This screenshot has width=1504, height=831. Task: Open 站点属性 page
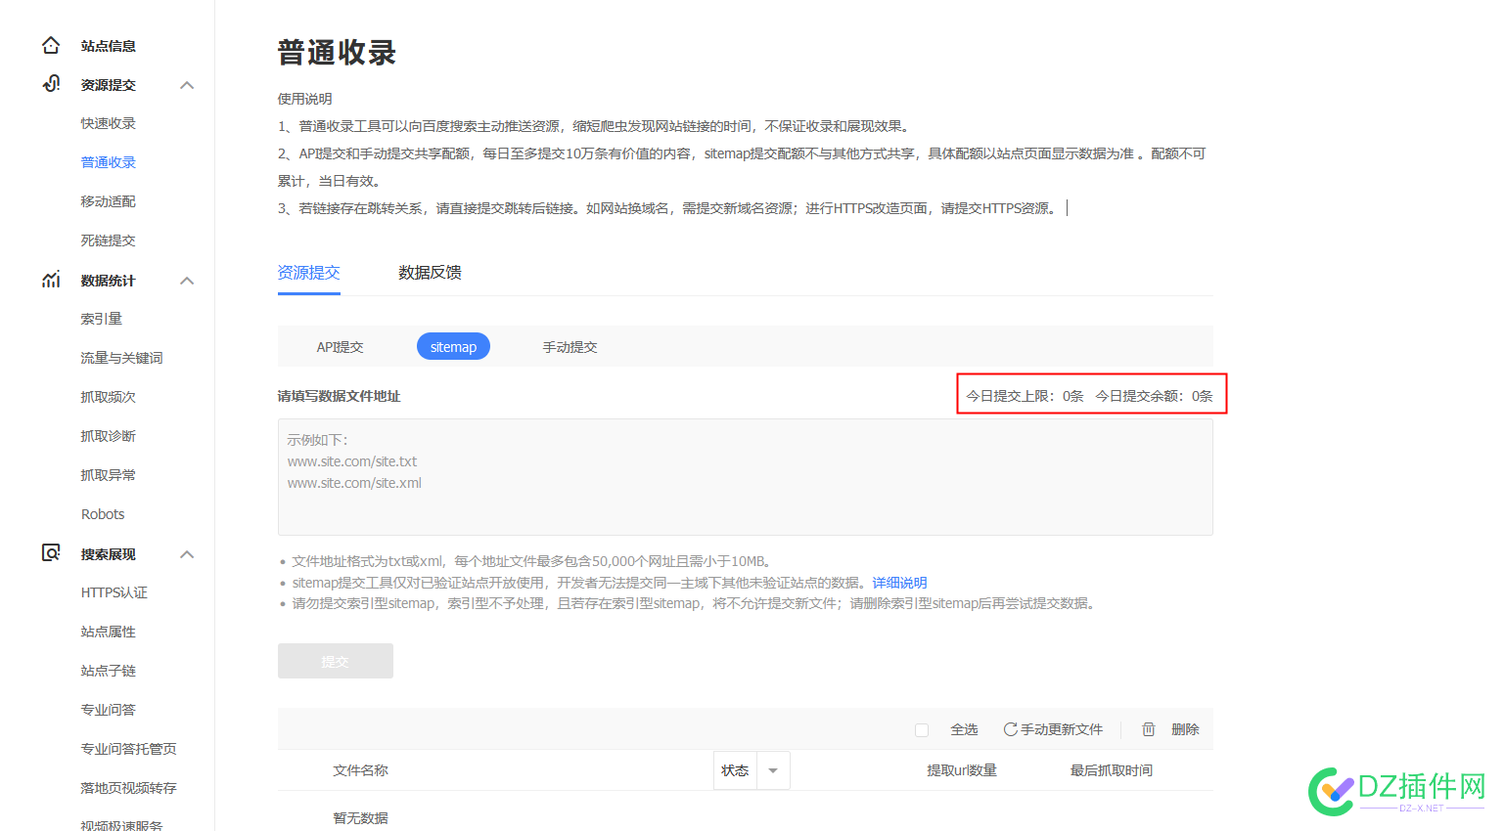click(108, 632)
